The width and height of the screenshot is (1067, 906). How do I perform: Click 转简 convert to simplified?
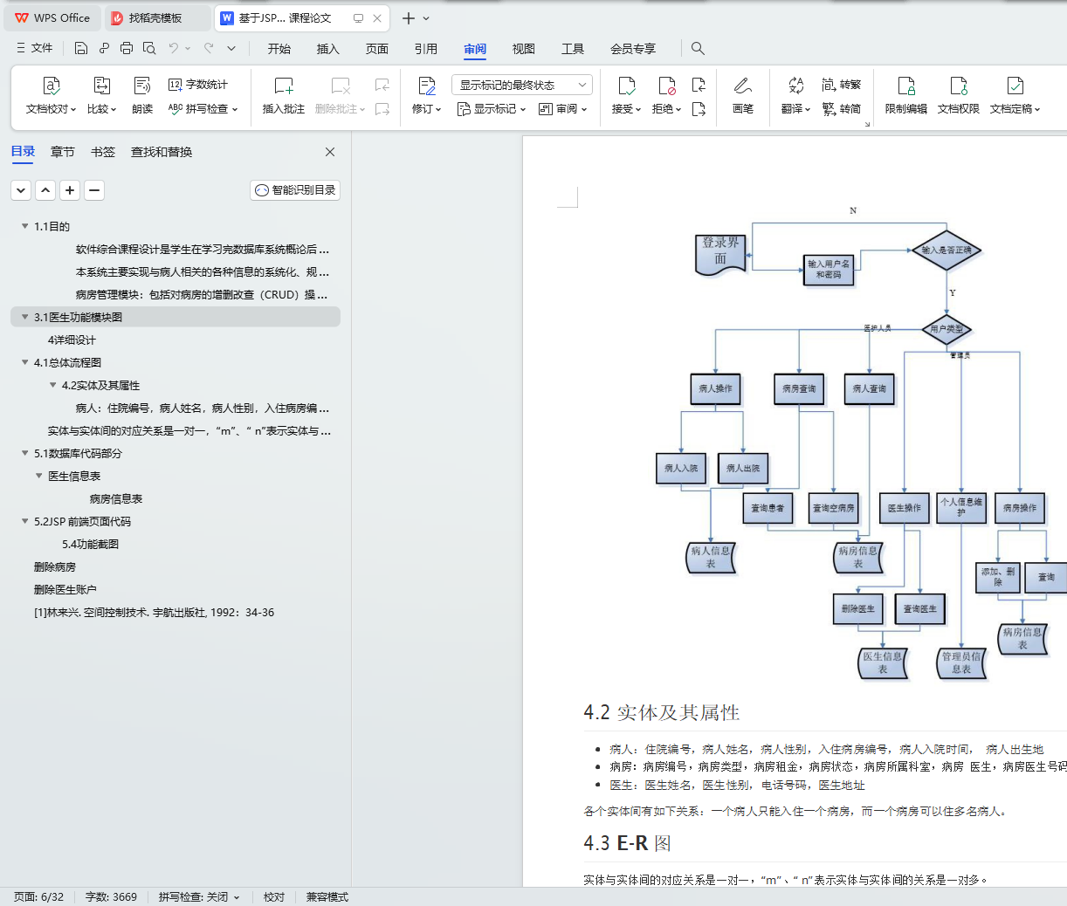(842, 109)
